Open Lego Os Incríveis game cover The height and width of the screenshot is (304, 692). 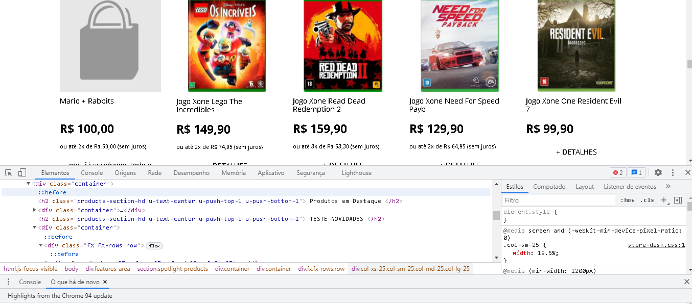227,46
